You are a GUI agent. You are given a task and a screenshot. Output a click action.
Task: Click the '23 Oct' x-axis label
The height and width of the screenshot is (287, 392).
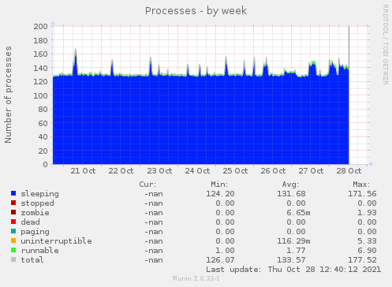tap(159, 171)
